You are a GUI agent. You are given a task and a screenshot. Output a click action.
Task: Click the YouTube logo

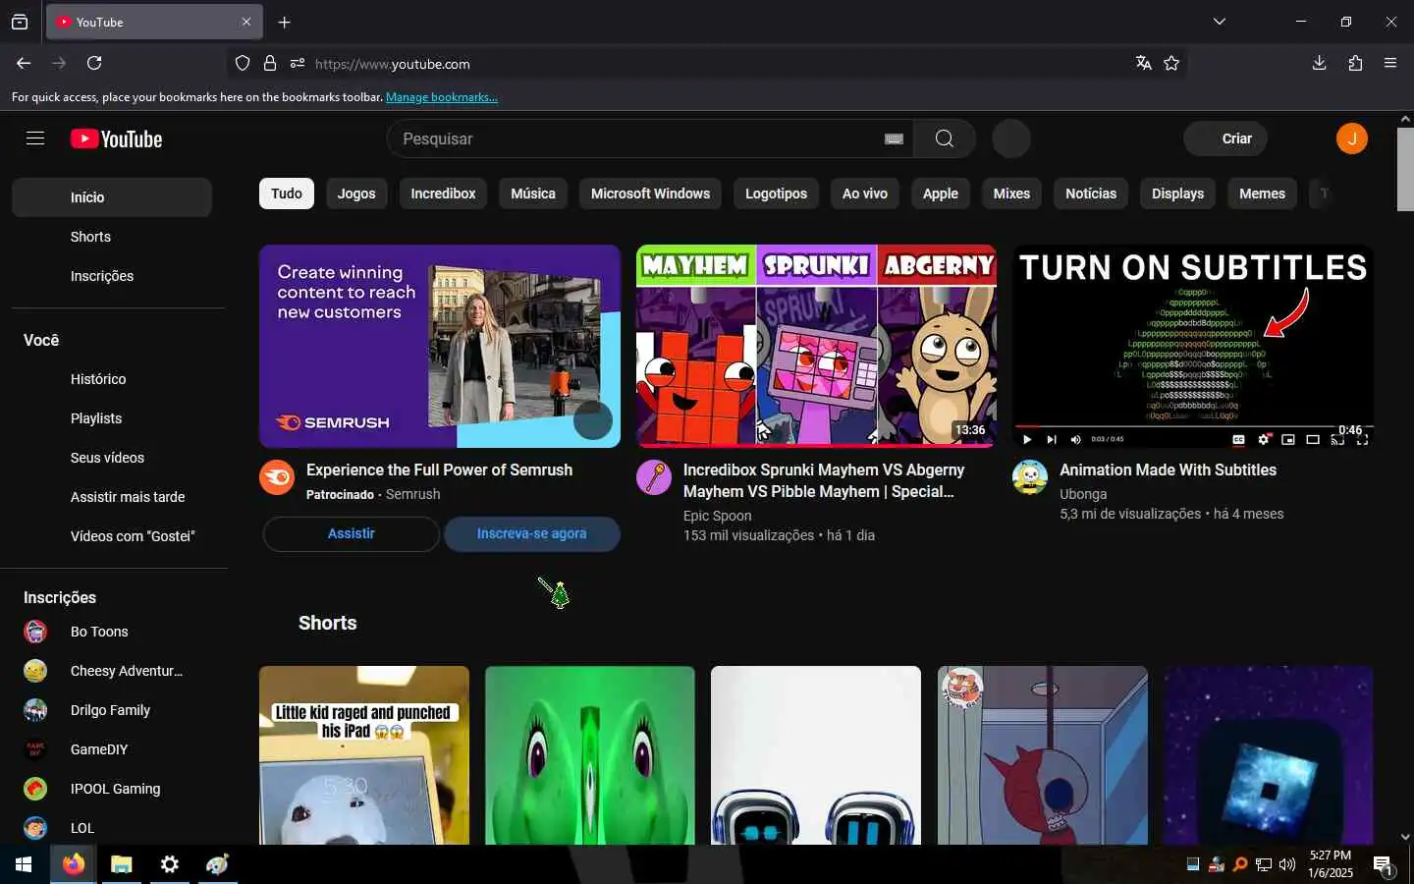[116, 139]
